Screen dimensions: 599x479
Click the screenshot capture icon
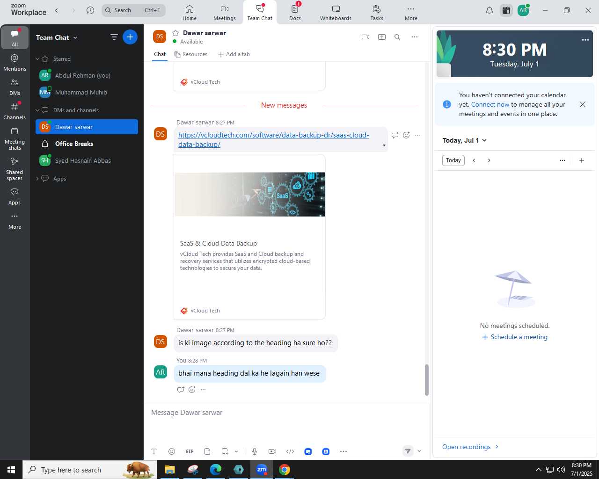click(x=225, y=451)
